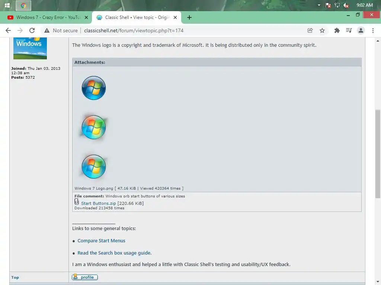Open the Chrome profile avatar
This screenshot has width=381, height=285.
click(361, 30)
